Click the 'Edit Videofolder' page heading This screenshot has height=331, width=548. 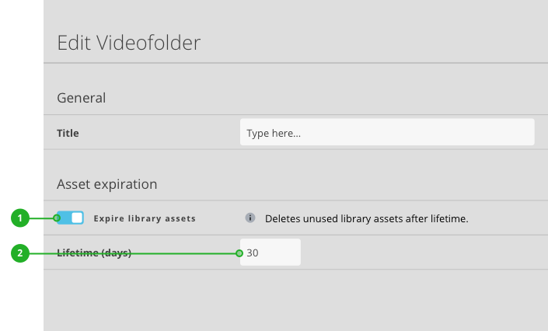coord(128,43)
